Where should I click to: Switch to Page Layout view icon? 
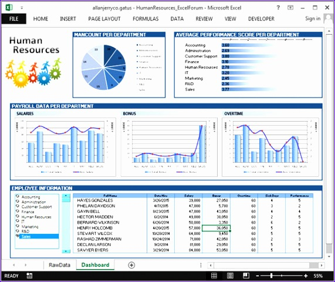230,276
